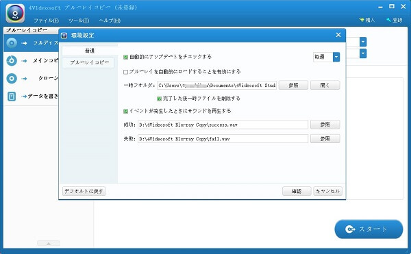Image resolution: width=411 pixels, height=254 pixels.
Task: Click 参照 for success sound
Action: (325, 125)
